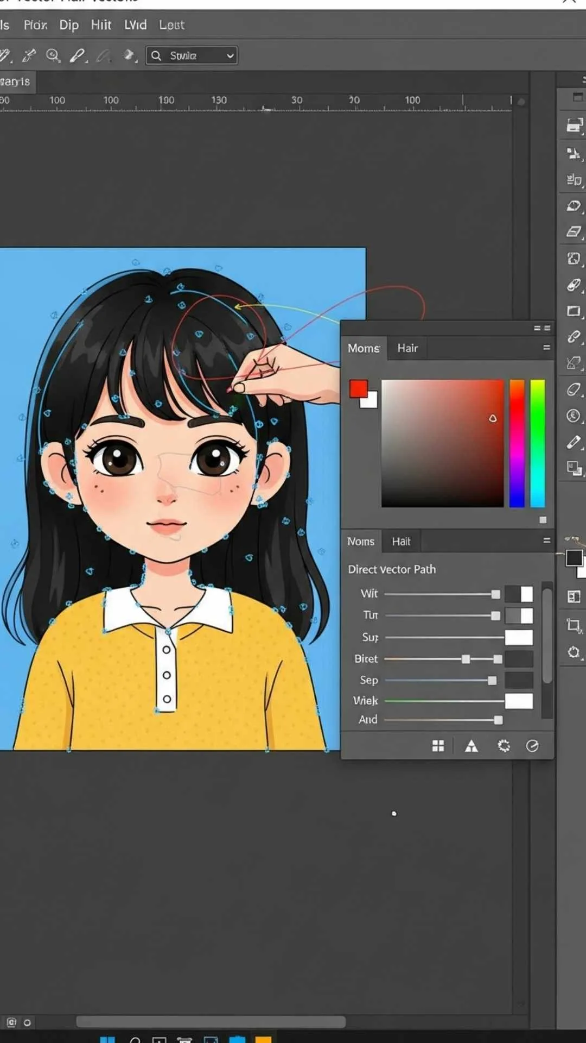Toggle the Wiek row white switch
The width and height of the screenshot is (586, 1043).
pyautogui.click(x=519, y=701)
